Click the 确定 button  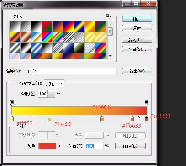click(137, 19)
